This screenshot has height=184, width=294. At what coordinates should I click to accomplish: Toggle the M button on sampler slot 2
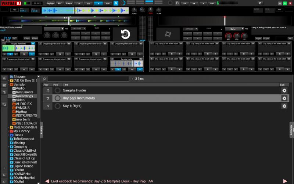[x=69, y=44]
